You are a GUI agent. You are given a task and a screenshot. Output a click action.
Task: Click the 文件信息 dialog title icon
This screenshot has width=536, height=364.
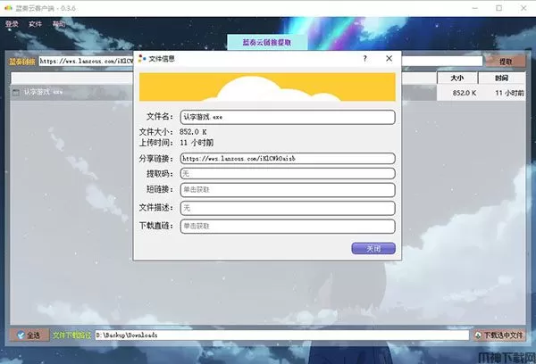coord(142,59)
